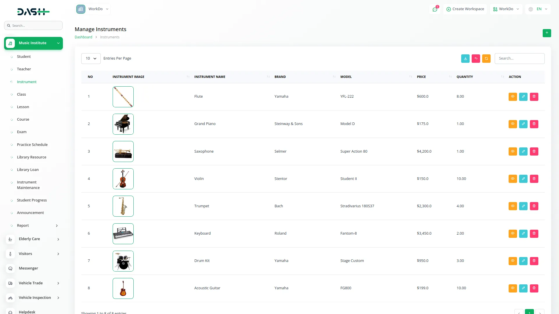The height and width of the screenshot is (314, 559).
Task: Click the pink undo reset icon
Action: (x=476, y=58)
